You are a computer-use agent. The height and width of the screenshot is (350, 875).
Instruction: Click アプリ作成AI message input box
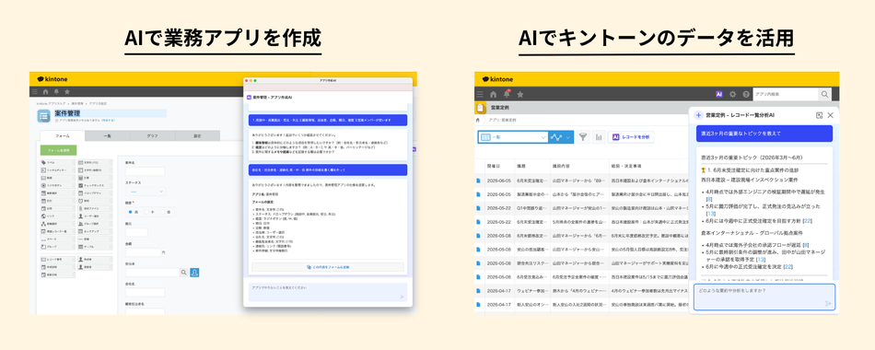click(328, 293)
